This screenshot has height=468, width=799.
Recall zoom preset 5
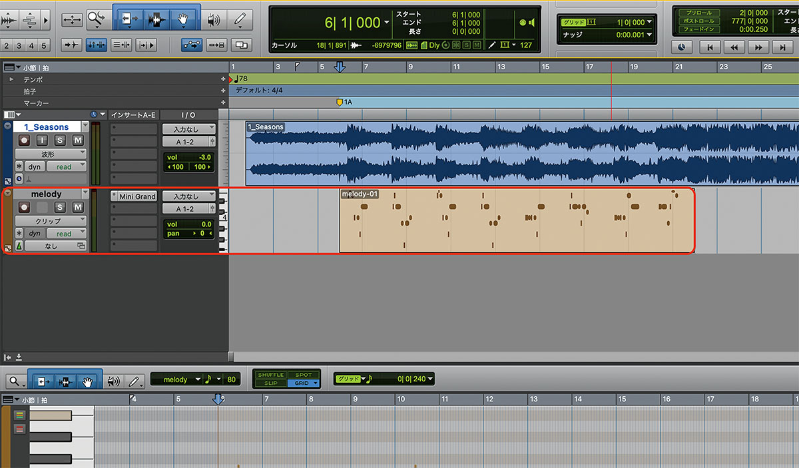[x=44, y=45]
